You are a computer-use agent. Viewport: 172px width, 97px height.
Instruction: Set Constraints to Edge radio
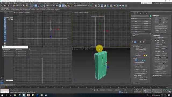(x=161, y=40)
